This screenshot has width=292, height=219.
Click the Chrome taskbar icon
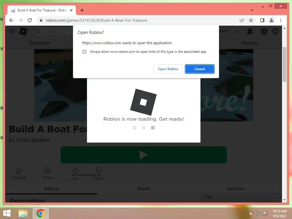[40, 213]
